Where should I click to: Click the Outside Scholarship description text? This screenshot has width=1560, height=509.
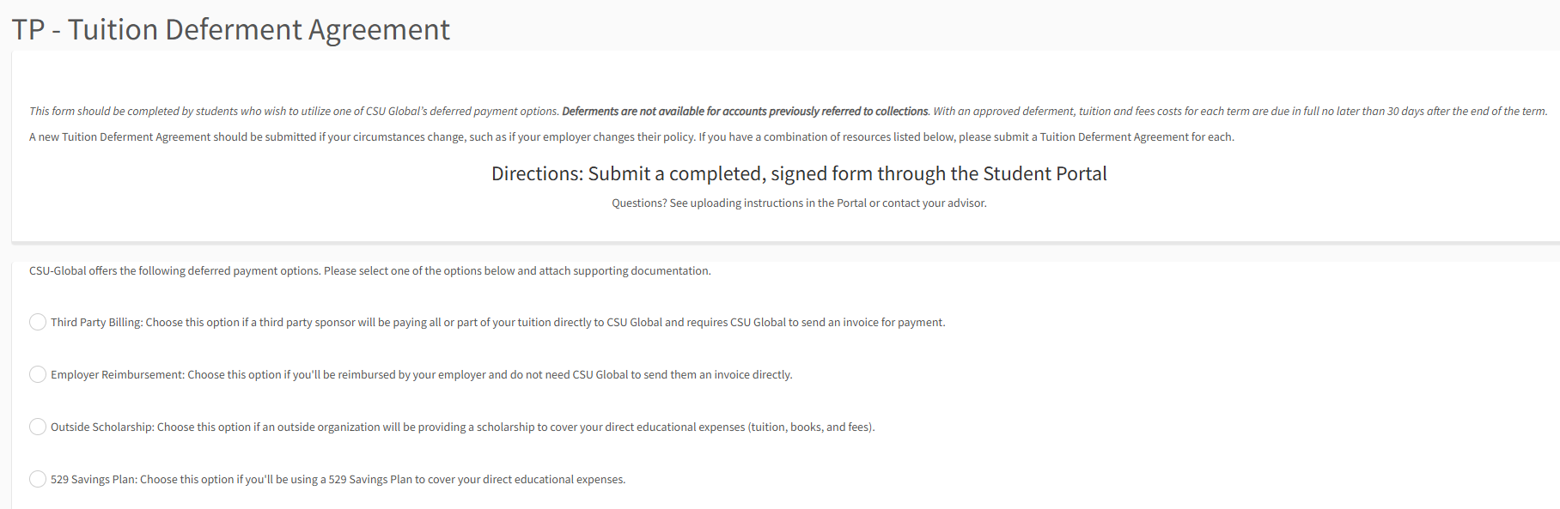(x=462, y=427)
